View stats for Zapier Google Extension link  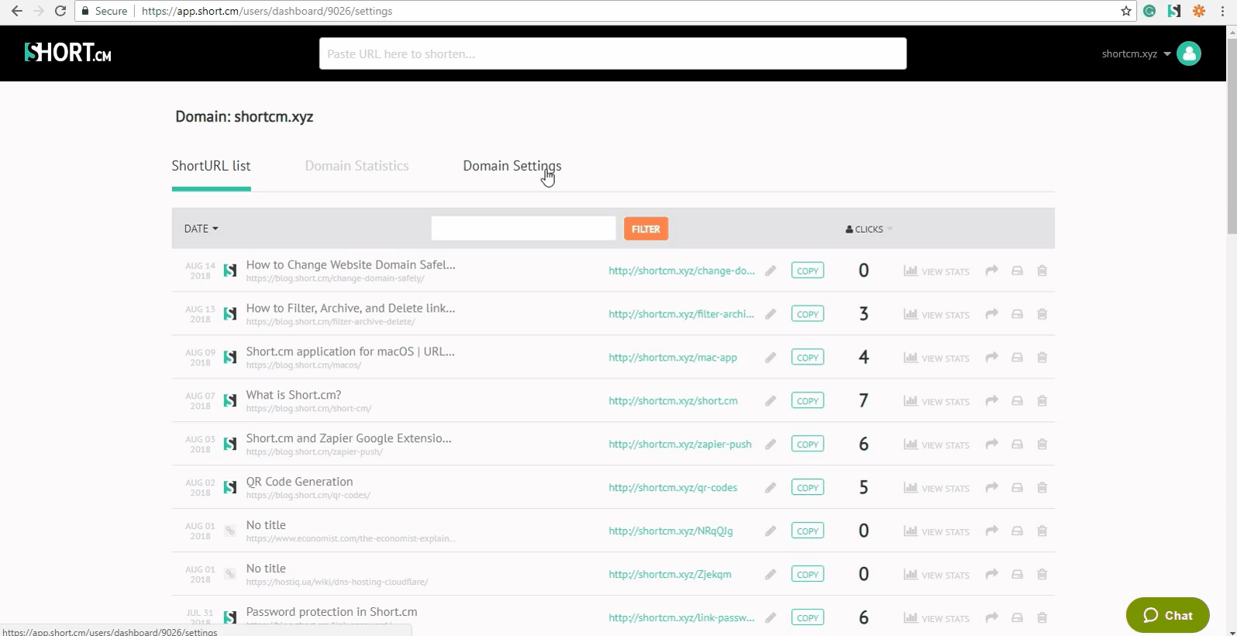(x=936, y=445)
